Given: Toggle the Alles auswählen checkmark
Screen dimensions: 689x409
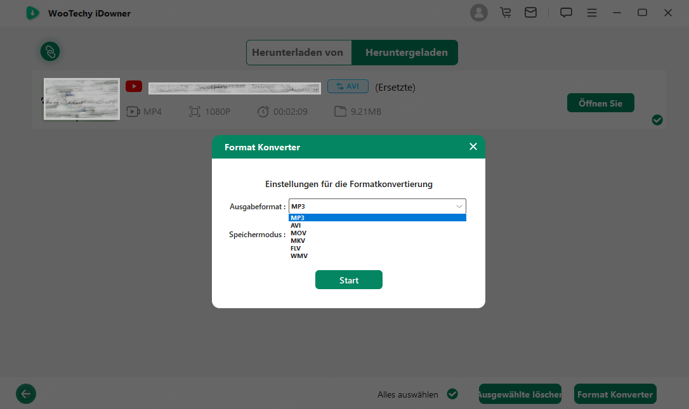Looking at the screenshot, I should pos(452,394).
